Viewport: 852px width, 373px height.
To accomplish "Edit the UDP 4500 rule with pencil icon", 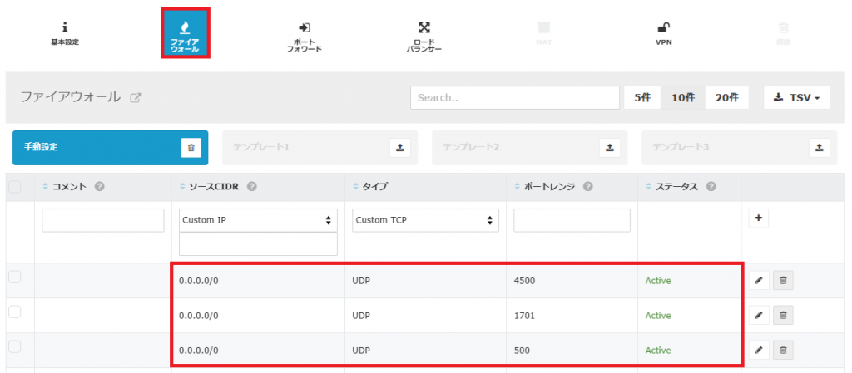I will [758, 281].
